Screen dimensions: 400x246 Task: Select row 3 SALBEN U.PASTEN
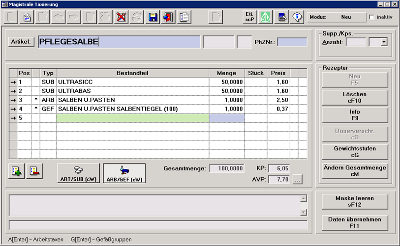coord(133,100)
